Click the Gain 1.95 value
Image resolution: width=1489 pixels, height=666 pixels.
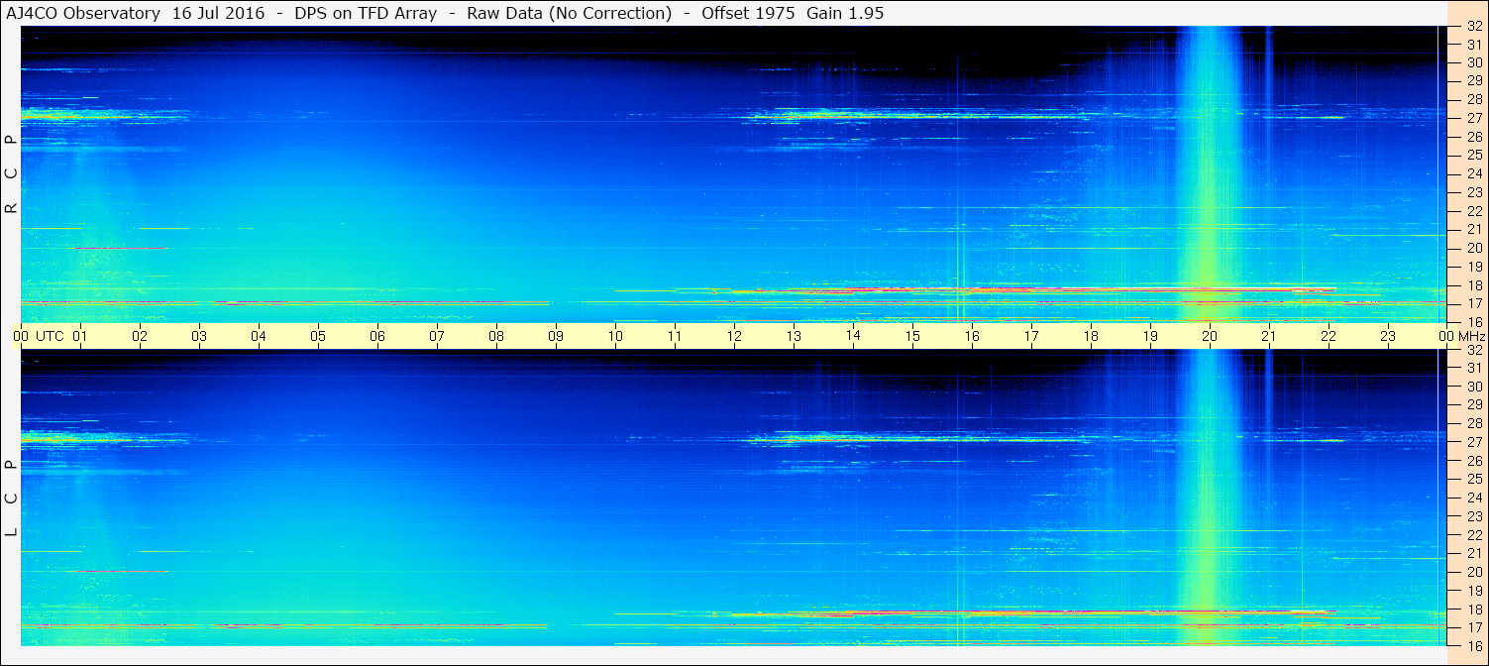pyautogui.click(x=845, y=13)
